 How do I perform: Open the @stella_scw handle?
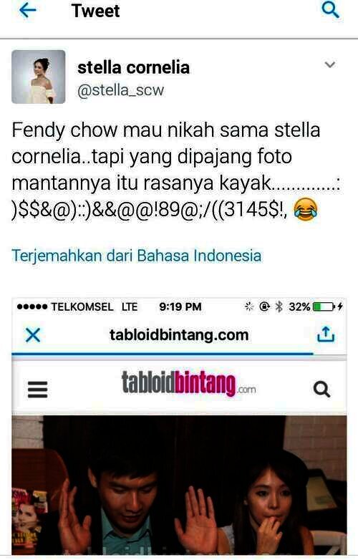click(120, 90)
